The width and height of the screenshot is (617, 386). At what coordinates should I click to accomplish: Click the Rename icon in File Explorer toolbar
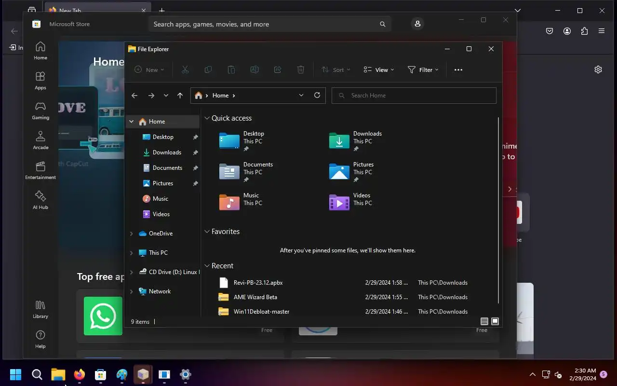point(255,70)
